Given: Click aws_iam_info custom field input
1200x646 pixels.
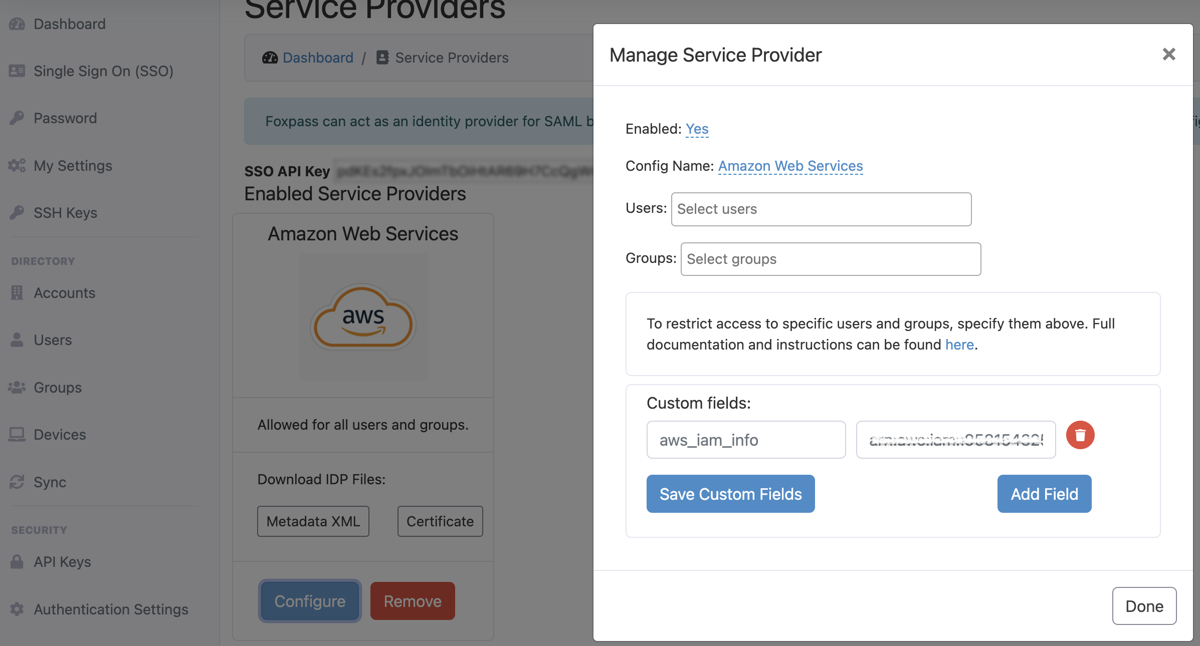Looking at the screenshot, I should (x=746, y=438).
